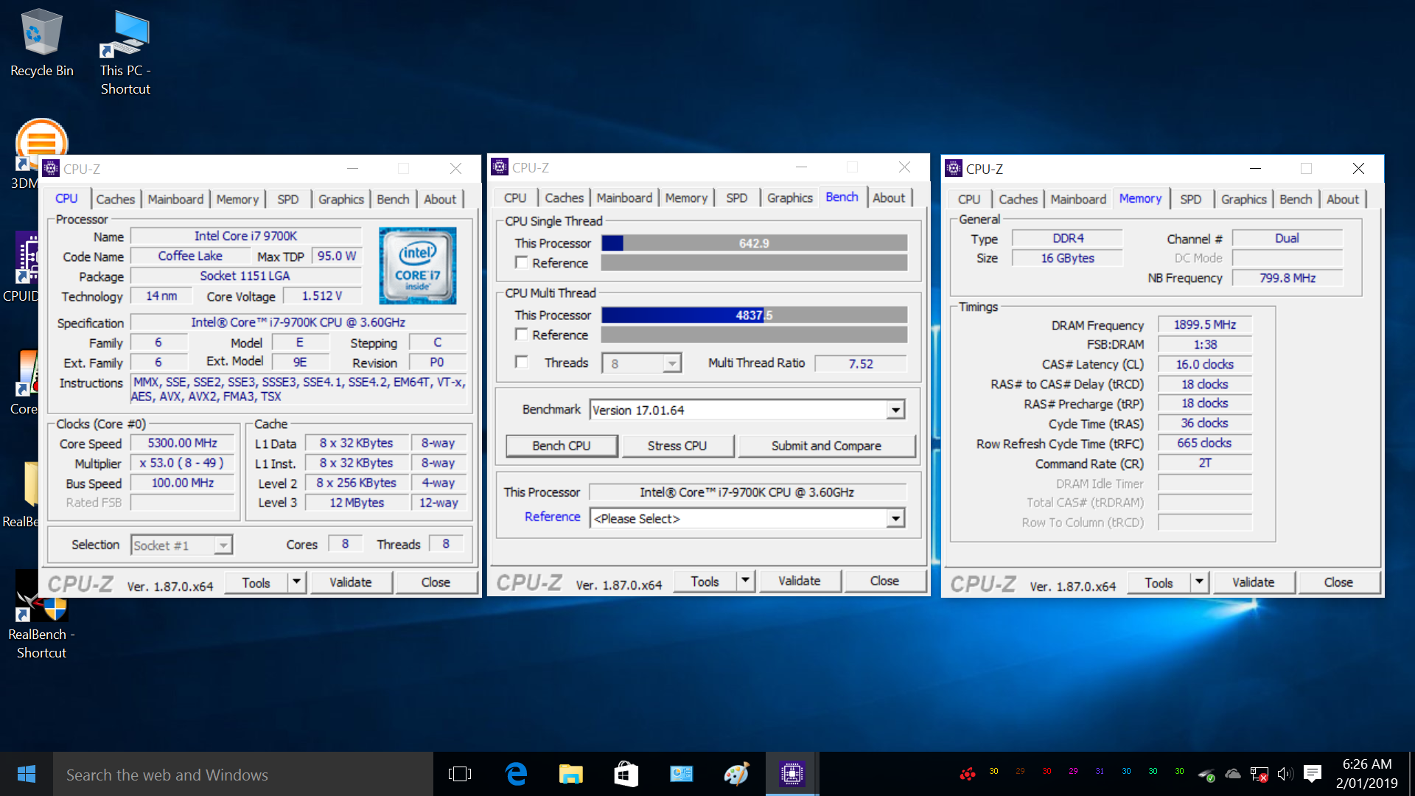Open the Windows Start menu
The image size is (1415, 796).
pyautogui.click(x=27, y=774)
